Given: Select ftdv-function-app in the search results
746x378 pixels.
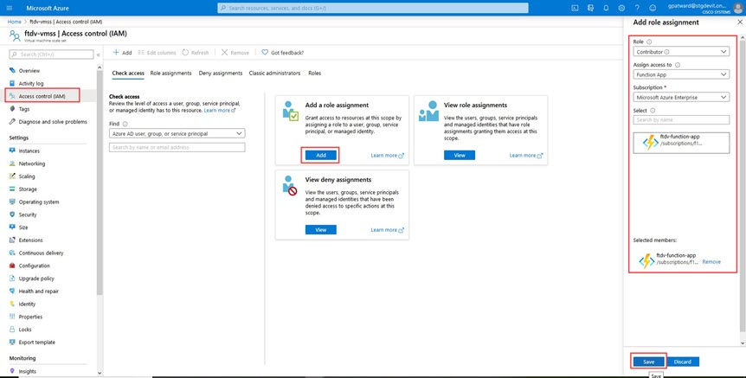Looking at the screenshot, I should [x=681, y=143].
